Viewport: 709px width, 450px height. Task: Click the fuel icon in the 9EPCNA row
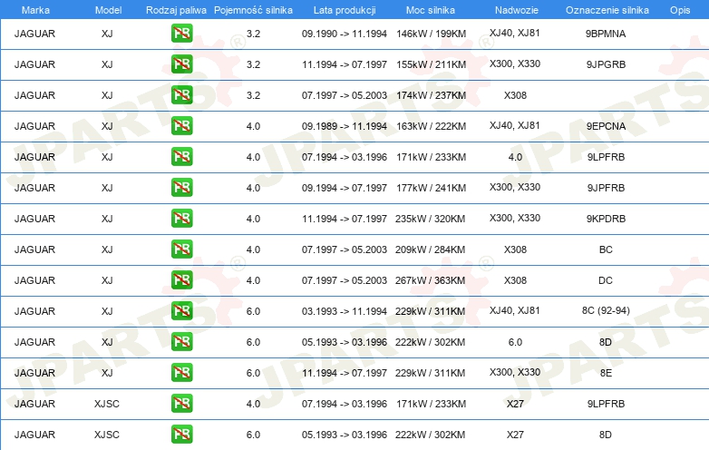(181, 126)
